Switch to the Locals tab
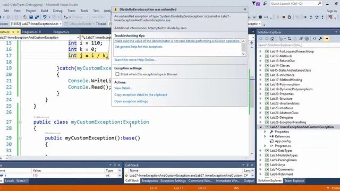340x191 pixels. pos(10,180)
